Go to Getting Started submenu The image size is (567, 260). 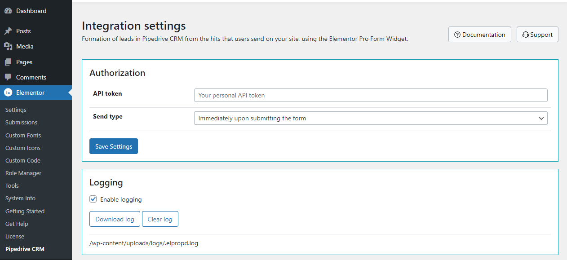tap(25, 211)
